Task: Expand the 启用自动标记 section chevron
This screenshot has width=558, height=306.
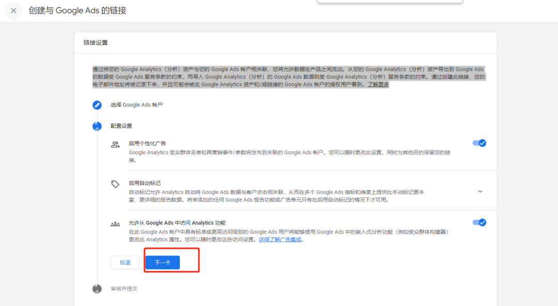Action: click(480, 191)
